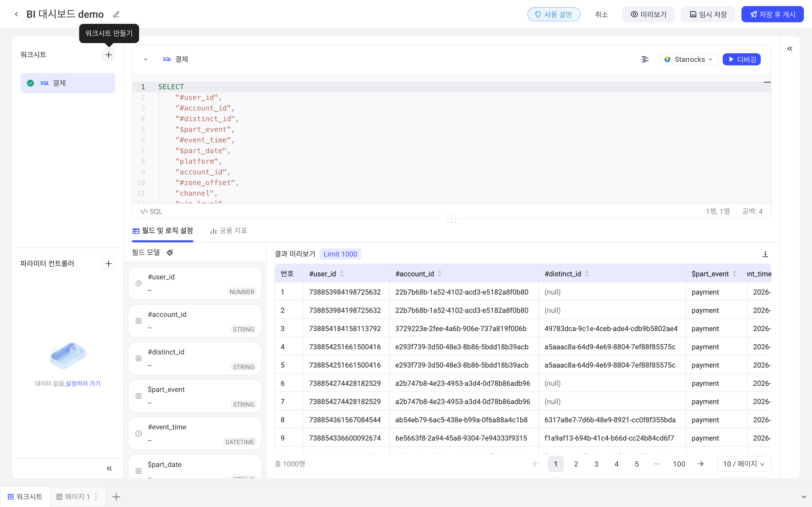
Task: Change rows per page from 10 / 페이지
Action: pos(743,464)
